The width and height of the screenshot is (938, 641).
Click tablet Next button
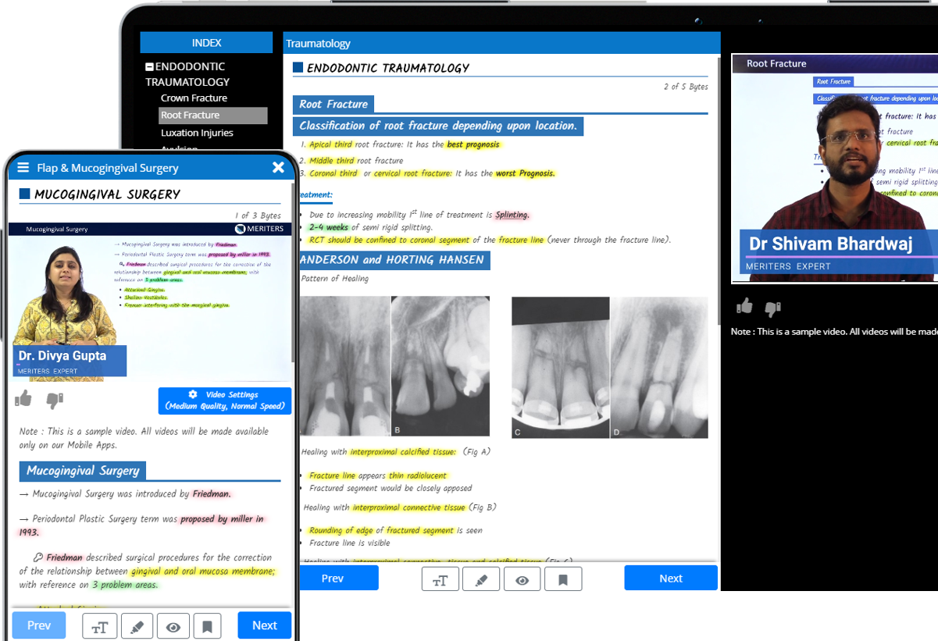tap(671, 579)
